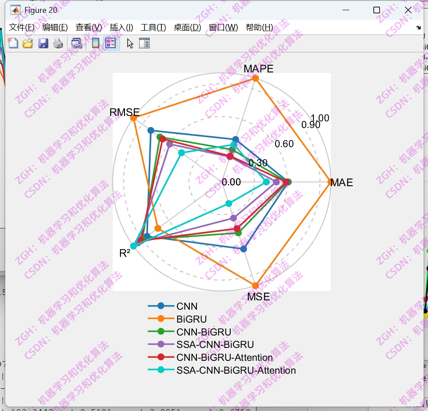Open the 编辑(E) menu
This screenshot has height=411, width=428.
55,27
